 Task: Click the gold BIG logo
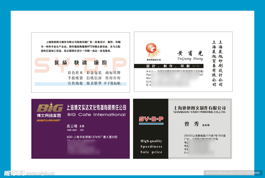50,108
